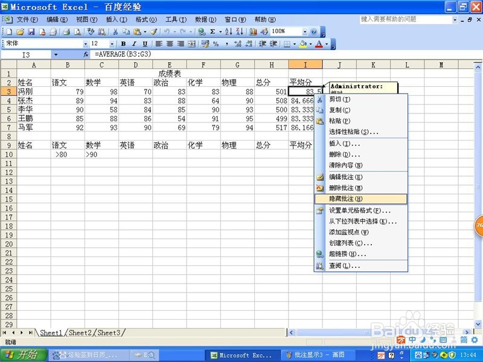483x362 pixels.
Task: Open Excel Help with the question mark icon
Action: coord(313,32)
